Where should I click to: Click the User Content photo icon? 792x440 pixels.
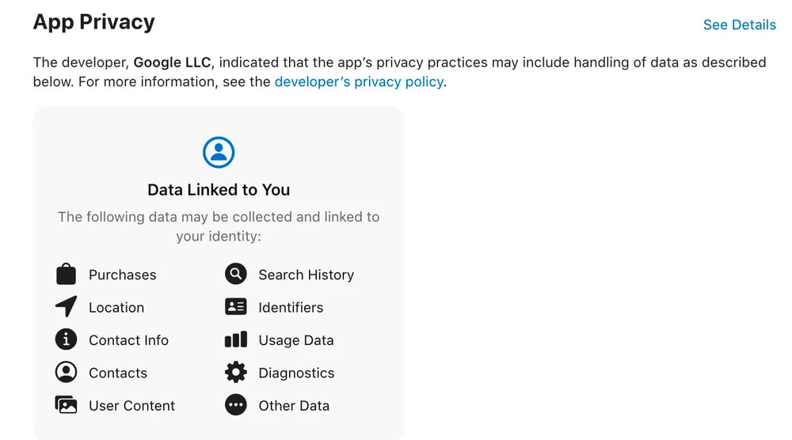tap(66, 405)
